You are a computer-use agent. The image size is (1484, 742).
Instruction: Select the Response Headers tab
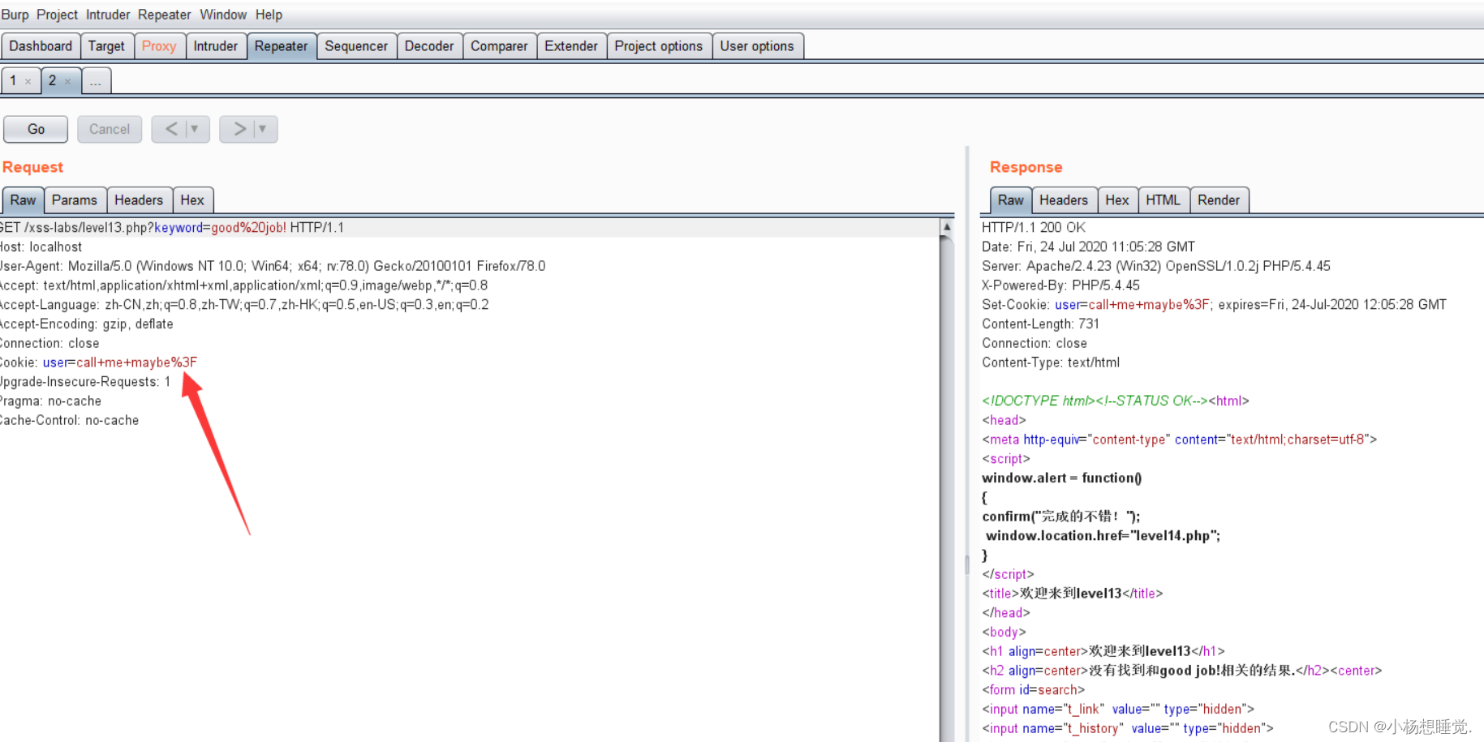coord(1064,200)
